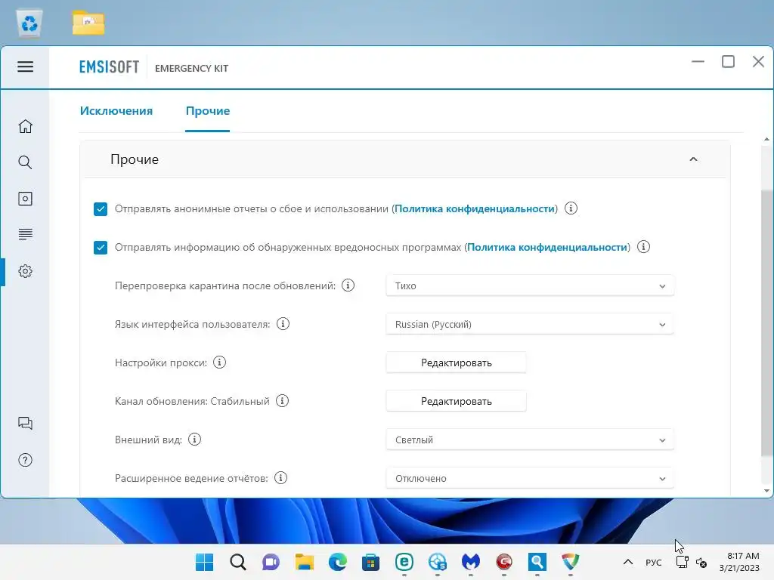Open Malwarebytes taskbar icon
This screenshot has height=580, width=774.
pyautogui.click(x=470, y=562)
